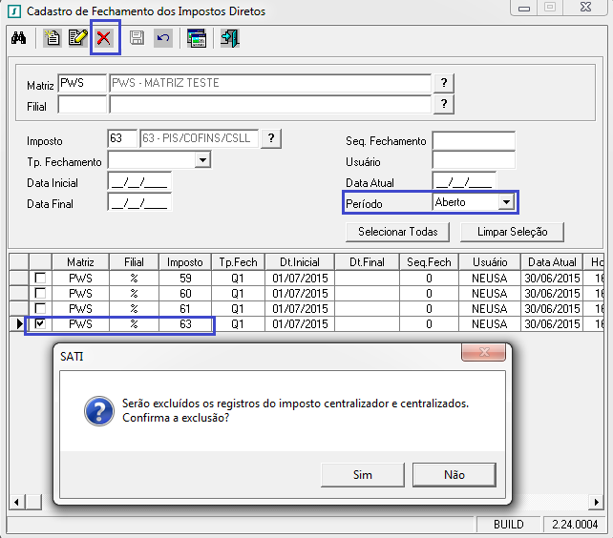Uncheck the box for Imposto 63 row
The height and width of the screenshot is (538, 613).
pos(40,324)
